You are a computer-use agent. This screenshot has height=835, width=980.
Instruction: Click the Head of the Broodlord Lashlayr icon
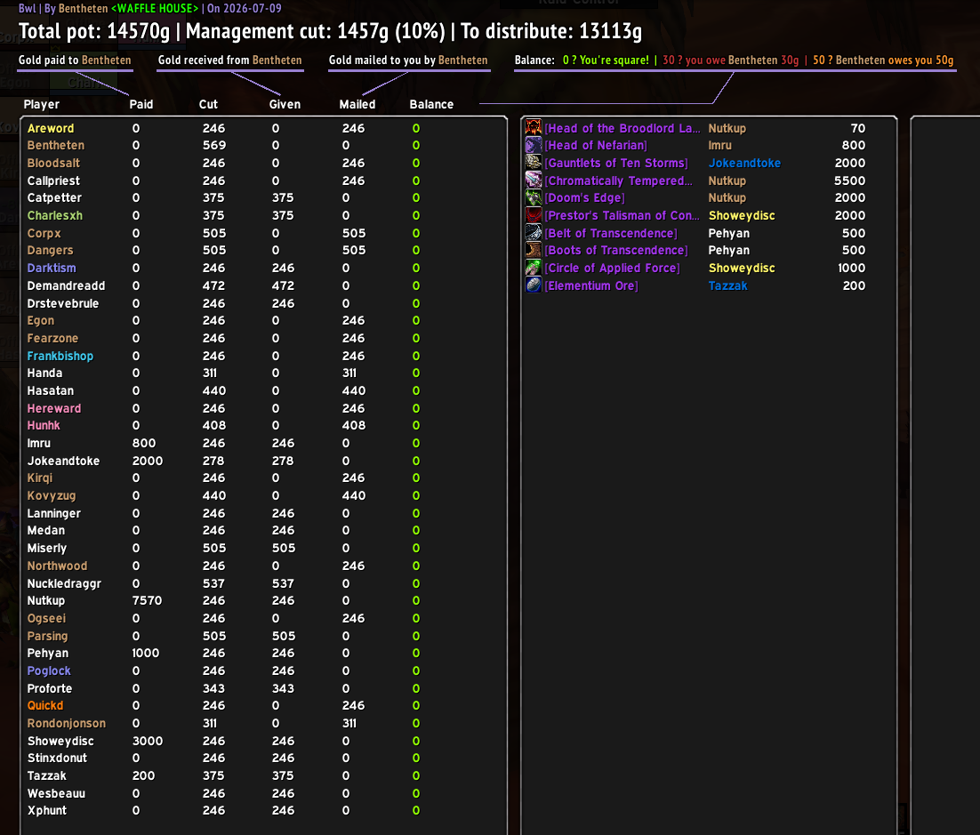pos(533,127)
